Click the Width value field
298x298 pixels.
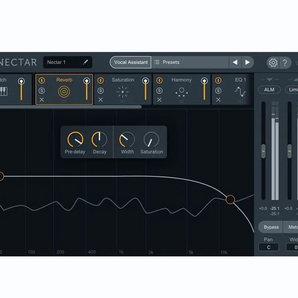click(292, 247)
